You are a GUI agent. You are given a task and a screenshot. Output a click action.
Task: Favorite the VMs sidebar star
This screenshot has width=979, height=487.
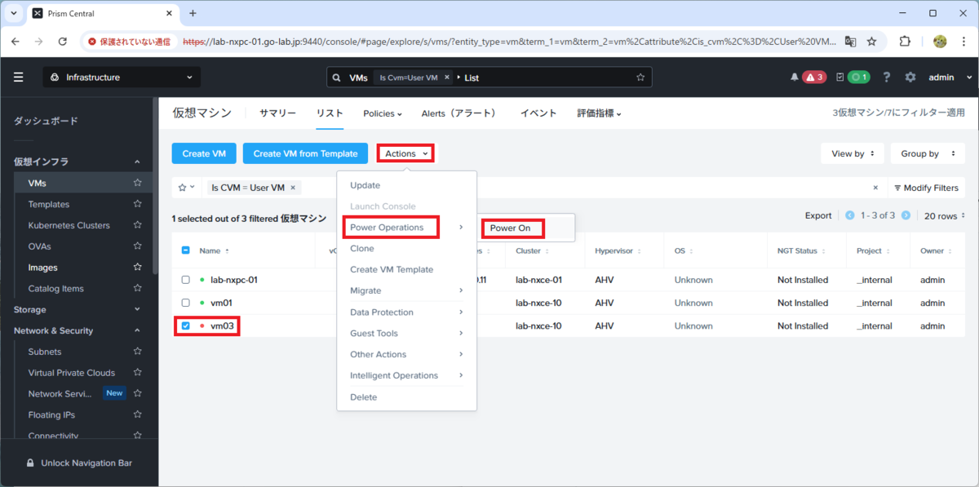pyautogui.click(x=138, y=184)
